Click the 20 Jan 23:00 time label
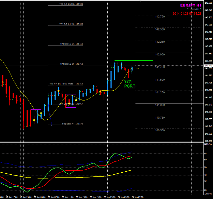 coord(109,197)
